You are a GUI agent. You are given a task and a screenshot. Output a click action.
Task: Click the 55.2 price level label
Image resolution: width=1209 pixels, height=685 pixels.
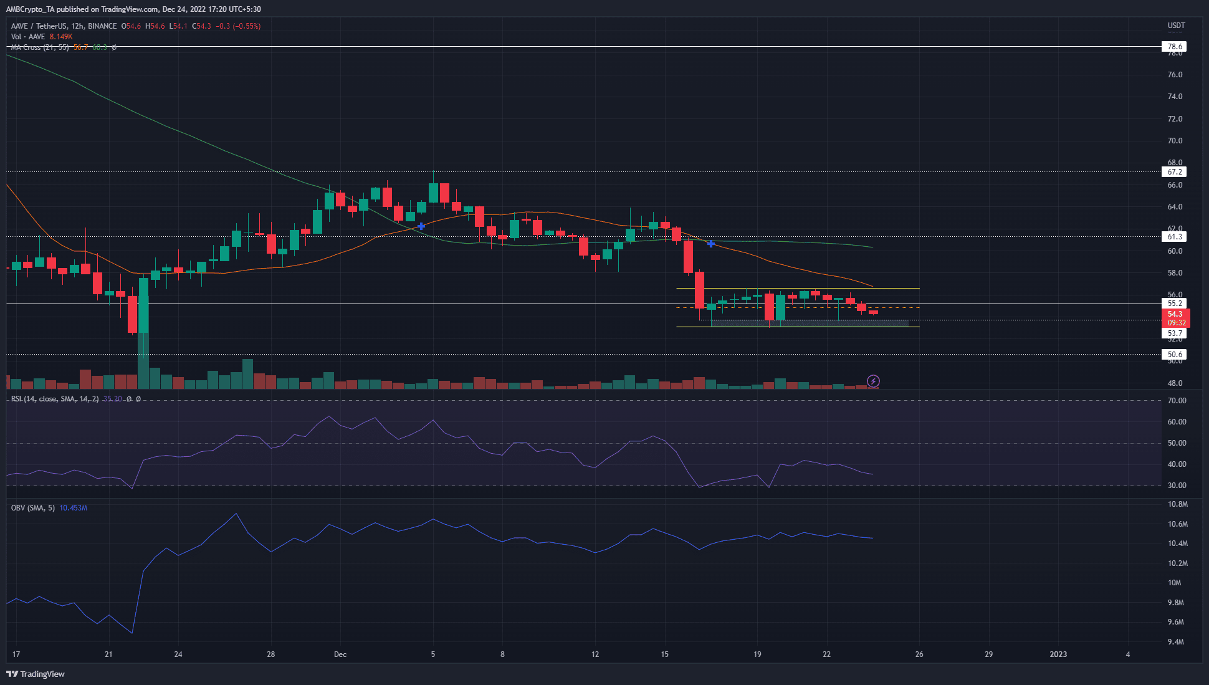[1175, 304]
